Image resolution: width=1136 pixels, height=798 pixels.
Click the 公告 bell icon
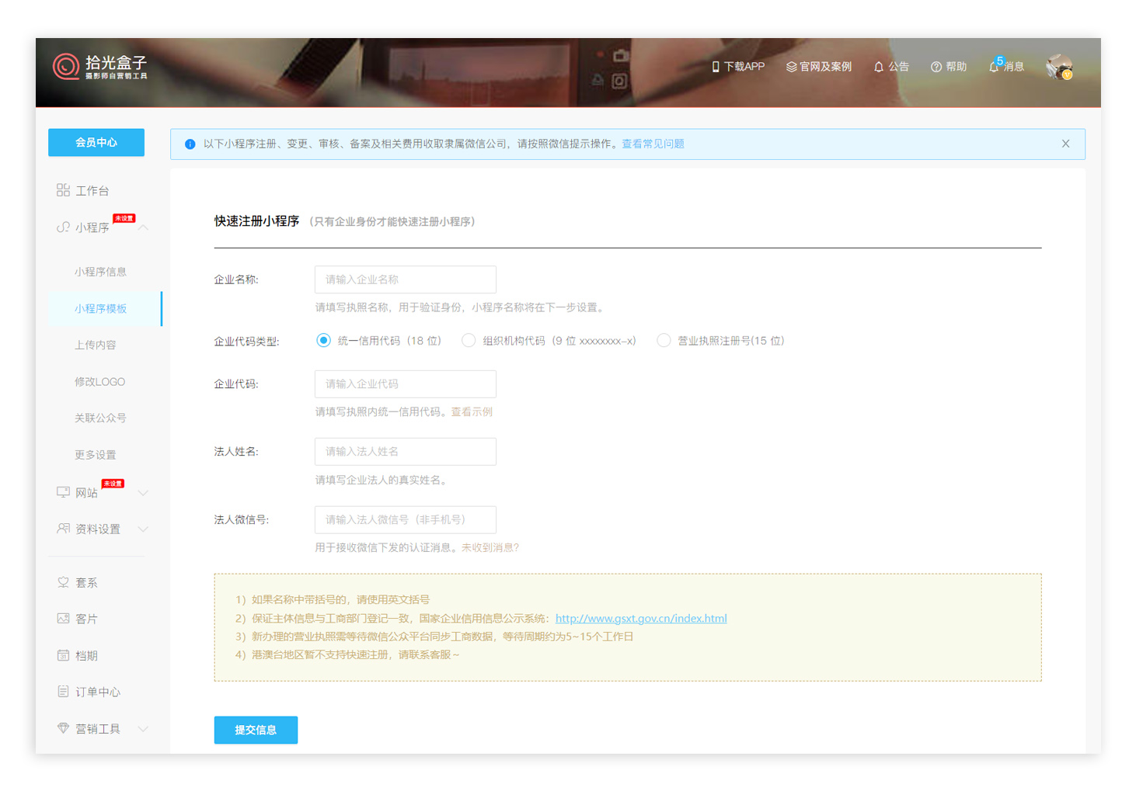point(879,67)
